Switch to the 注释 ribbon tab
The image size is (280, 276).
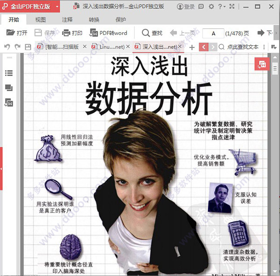pos(67,20)
